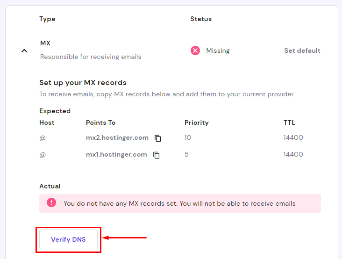Click the Set up your MX records heading
Viewport: 342px width, 259px height.
(x=83, y=83)
